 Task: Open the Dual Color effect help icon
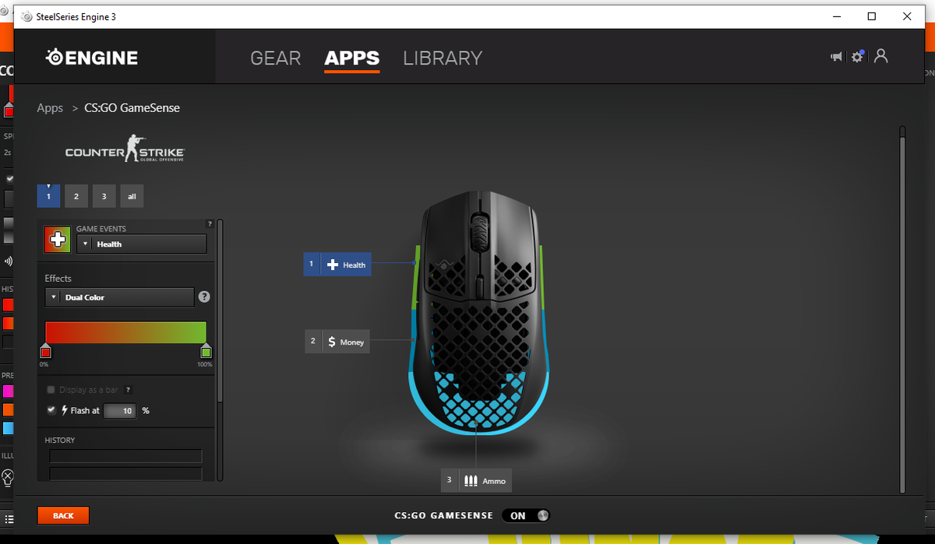pyautogui.click(x=204, y=297)
